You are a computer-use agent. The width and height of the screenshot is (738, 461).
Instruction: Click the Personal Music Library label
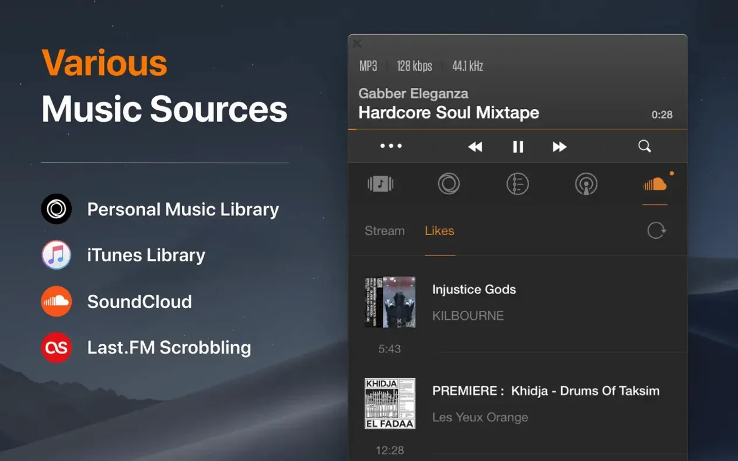(x=183, y=209)
